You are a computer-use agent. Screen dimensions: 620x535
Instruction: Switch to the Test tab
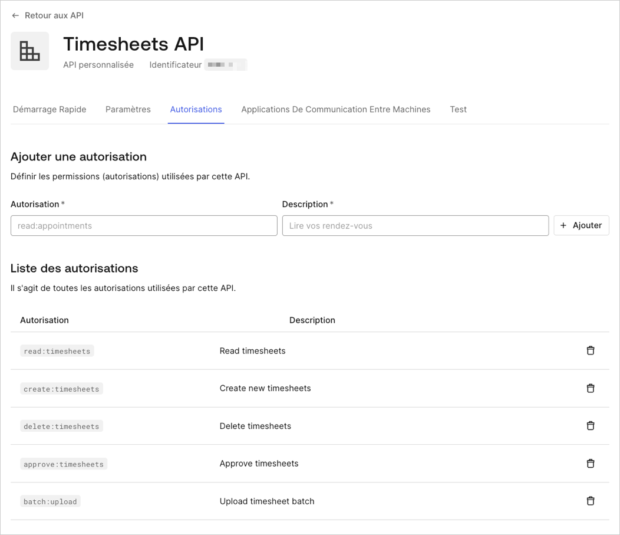pyautogui.click(x=459, y=109)
